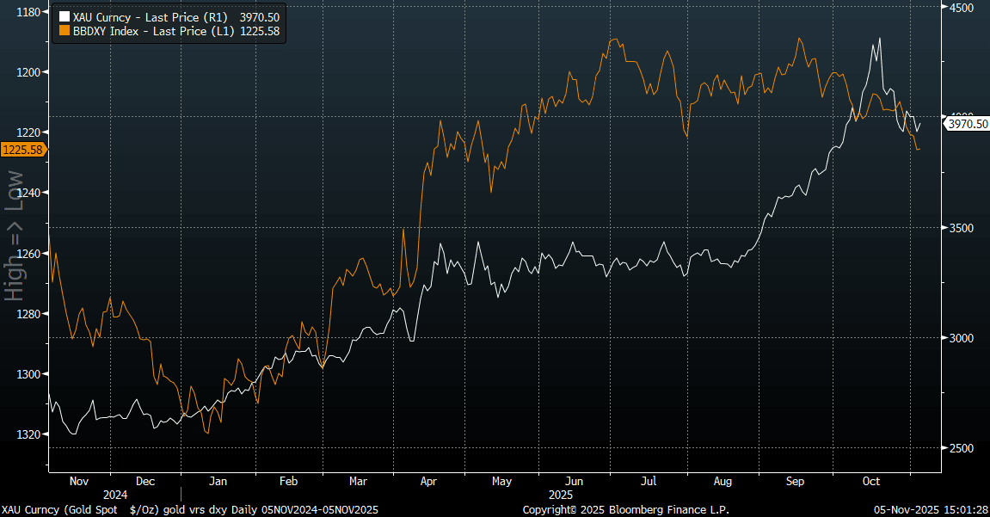Click the orange 1225.58 price flag
Viewport: 990px width, 517px height.
coord(23,150)
